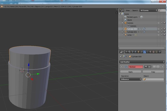Expand the Cylinder.001 tree node

(x=122, y=32)
